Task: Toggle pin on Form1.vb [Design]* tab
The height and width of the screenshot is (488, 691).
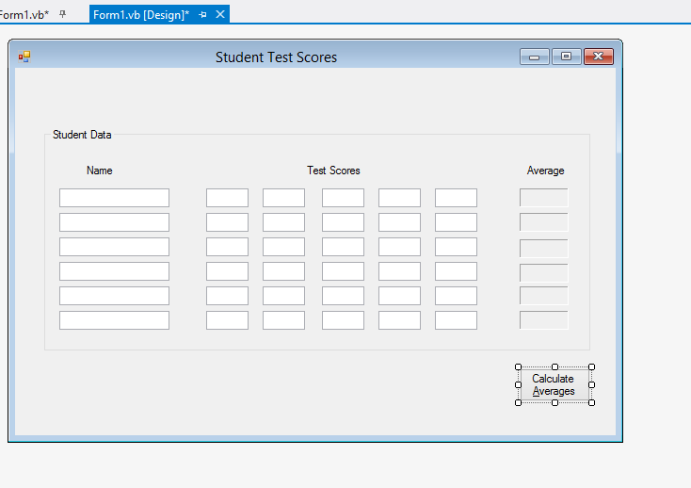Action: tap(202, 14)
